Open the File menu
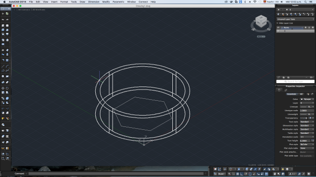The width and height of the screenshot is (316, 177). (x=31, y=2)
